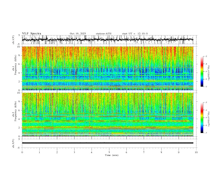Viewport: 221px width, 171px height.
Task: Click the "ch.3(V)" axis label
Action: pos(13,143)
